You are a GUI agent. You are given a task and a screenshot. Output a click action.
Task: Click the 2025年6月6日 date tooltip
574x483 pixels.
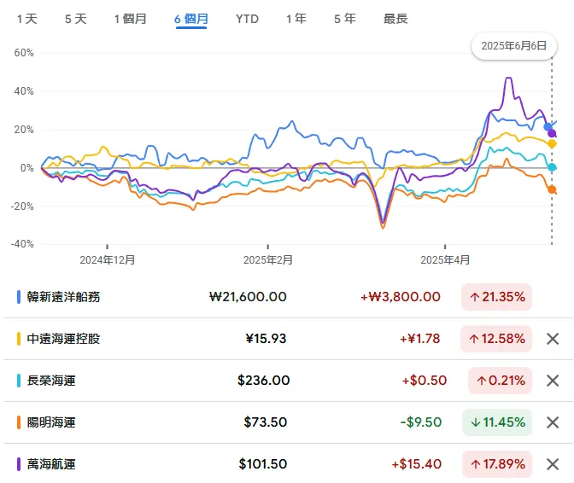(514, 46)
